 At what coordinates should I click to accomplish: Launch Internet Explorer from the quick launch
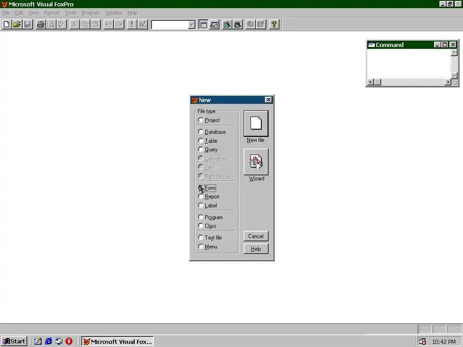point(48,342)
